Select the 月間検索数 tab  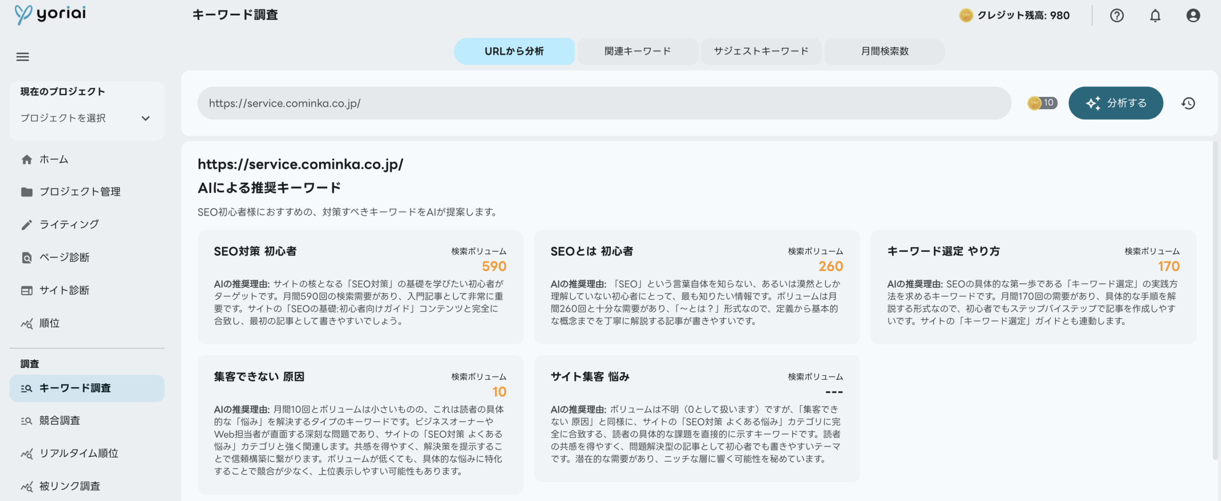point(884,52)
